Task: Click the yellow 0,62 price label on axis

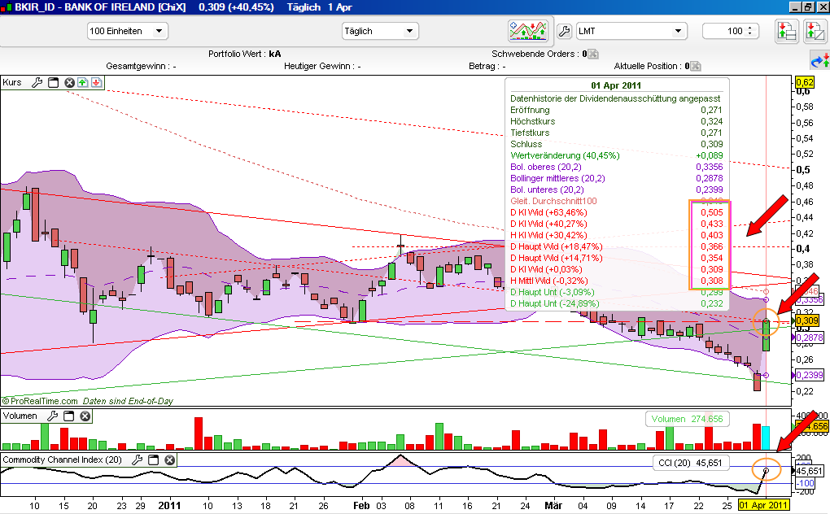Action: tap(805, 82)
